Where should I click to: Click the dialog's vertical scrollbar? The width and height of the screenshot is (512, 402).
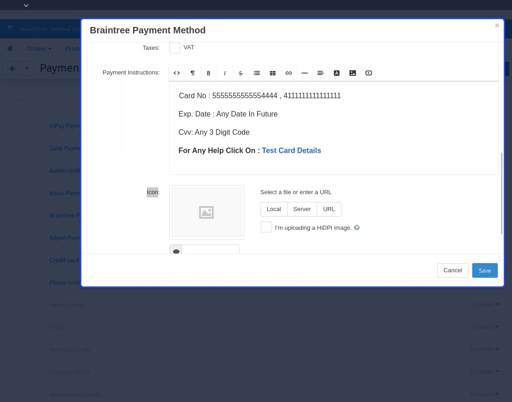pos(502,193)
